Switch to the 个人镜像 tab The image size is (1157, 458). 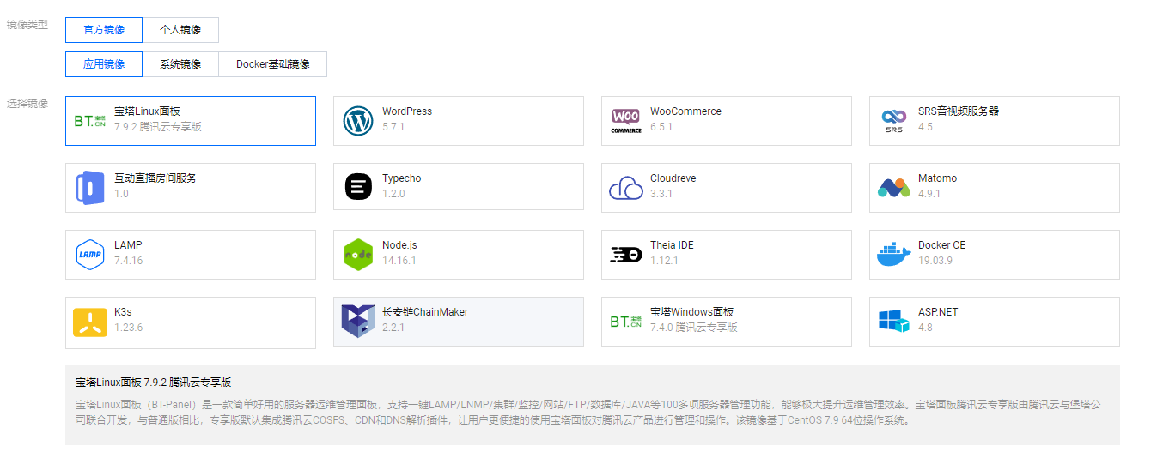pos(180,30)
